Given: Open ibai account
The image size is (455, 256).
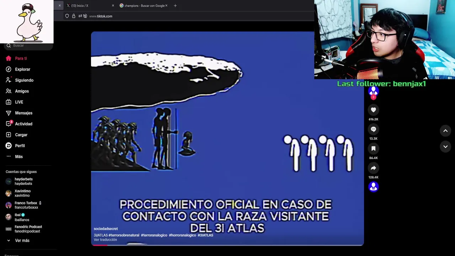Looking at the screenshot, I should [x=22, y=217].
